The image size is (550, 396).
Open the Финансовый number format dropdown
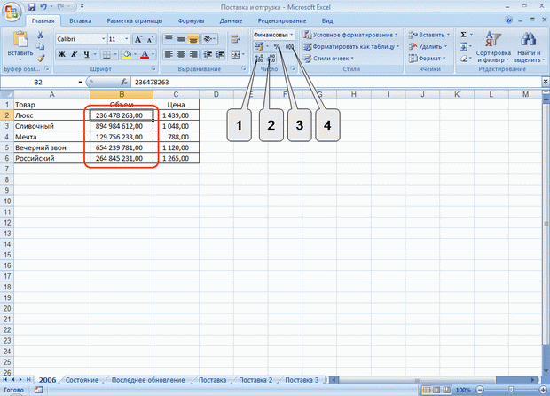pos(292,35)
